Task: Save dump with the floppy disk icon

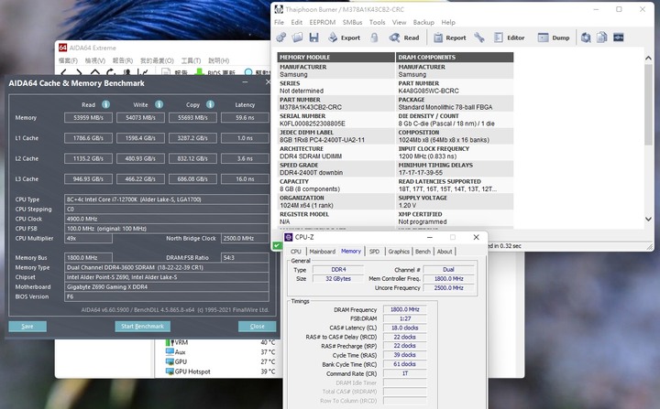Action: [x=313, y=38]
